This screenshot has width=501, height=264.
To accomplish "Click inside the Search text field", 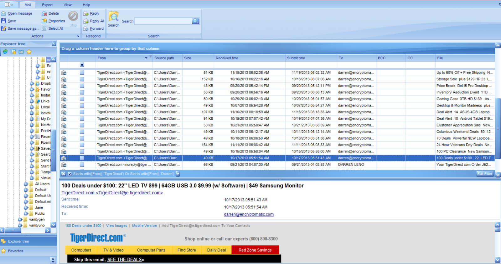I will [163, 21].
